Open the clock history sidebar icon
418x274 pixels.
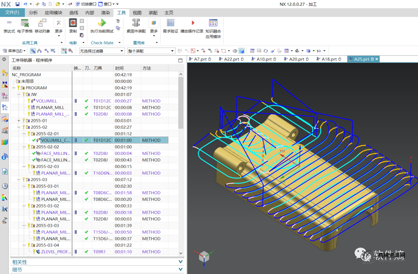(5, 186)
